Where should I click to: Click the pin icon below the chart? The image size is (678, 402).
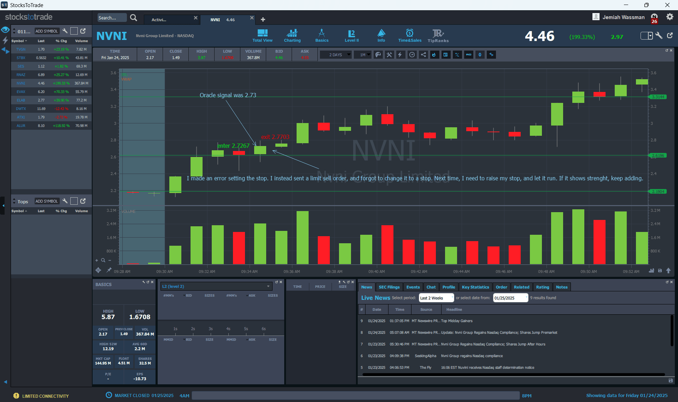109,270
